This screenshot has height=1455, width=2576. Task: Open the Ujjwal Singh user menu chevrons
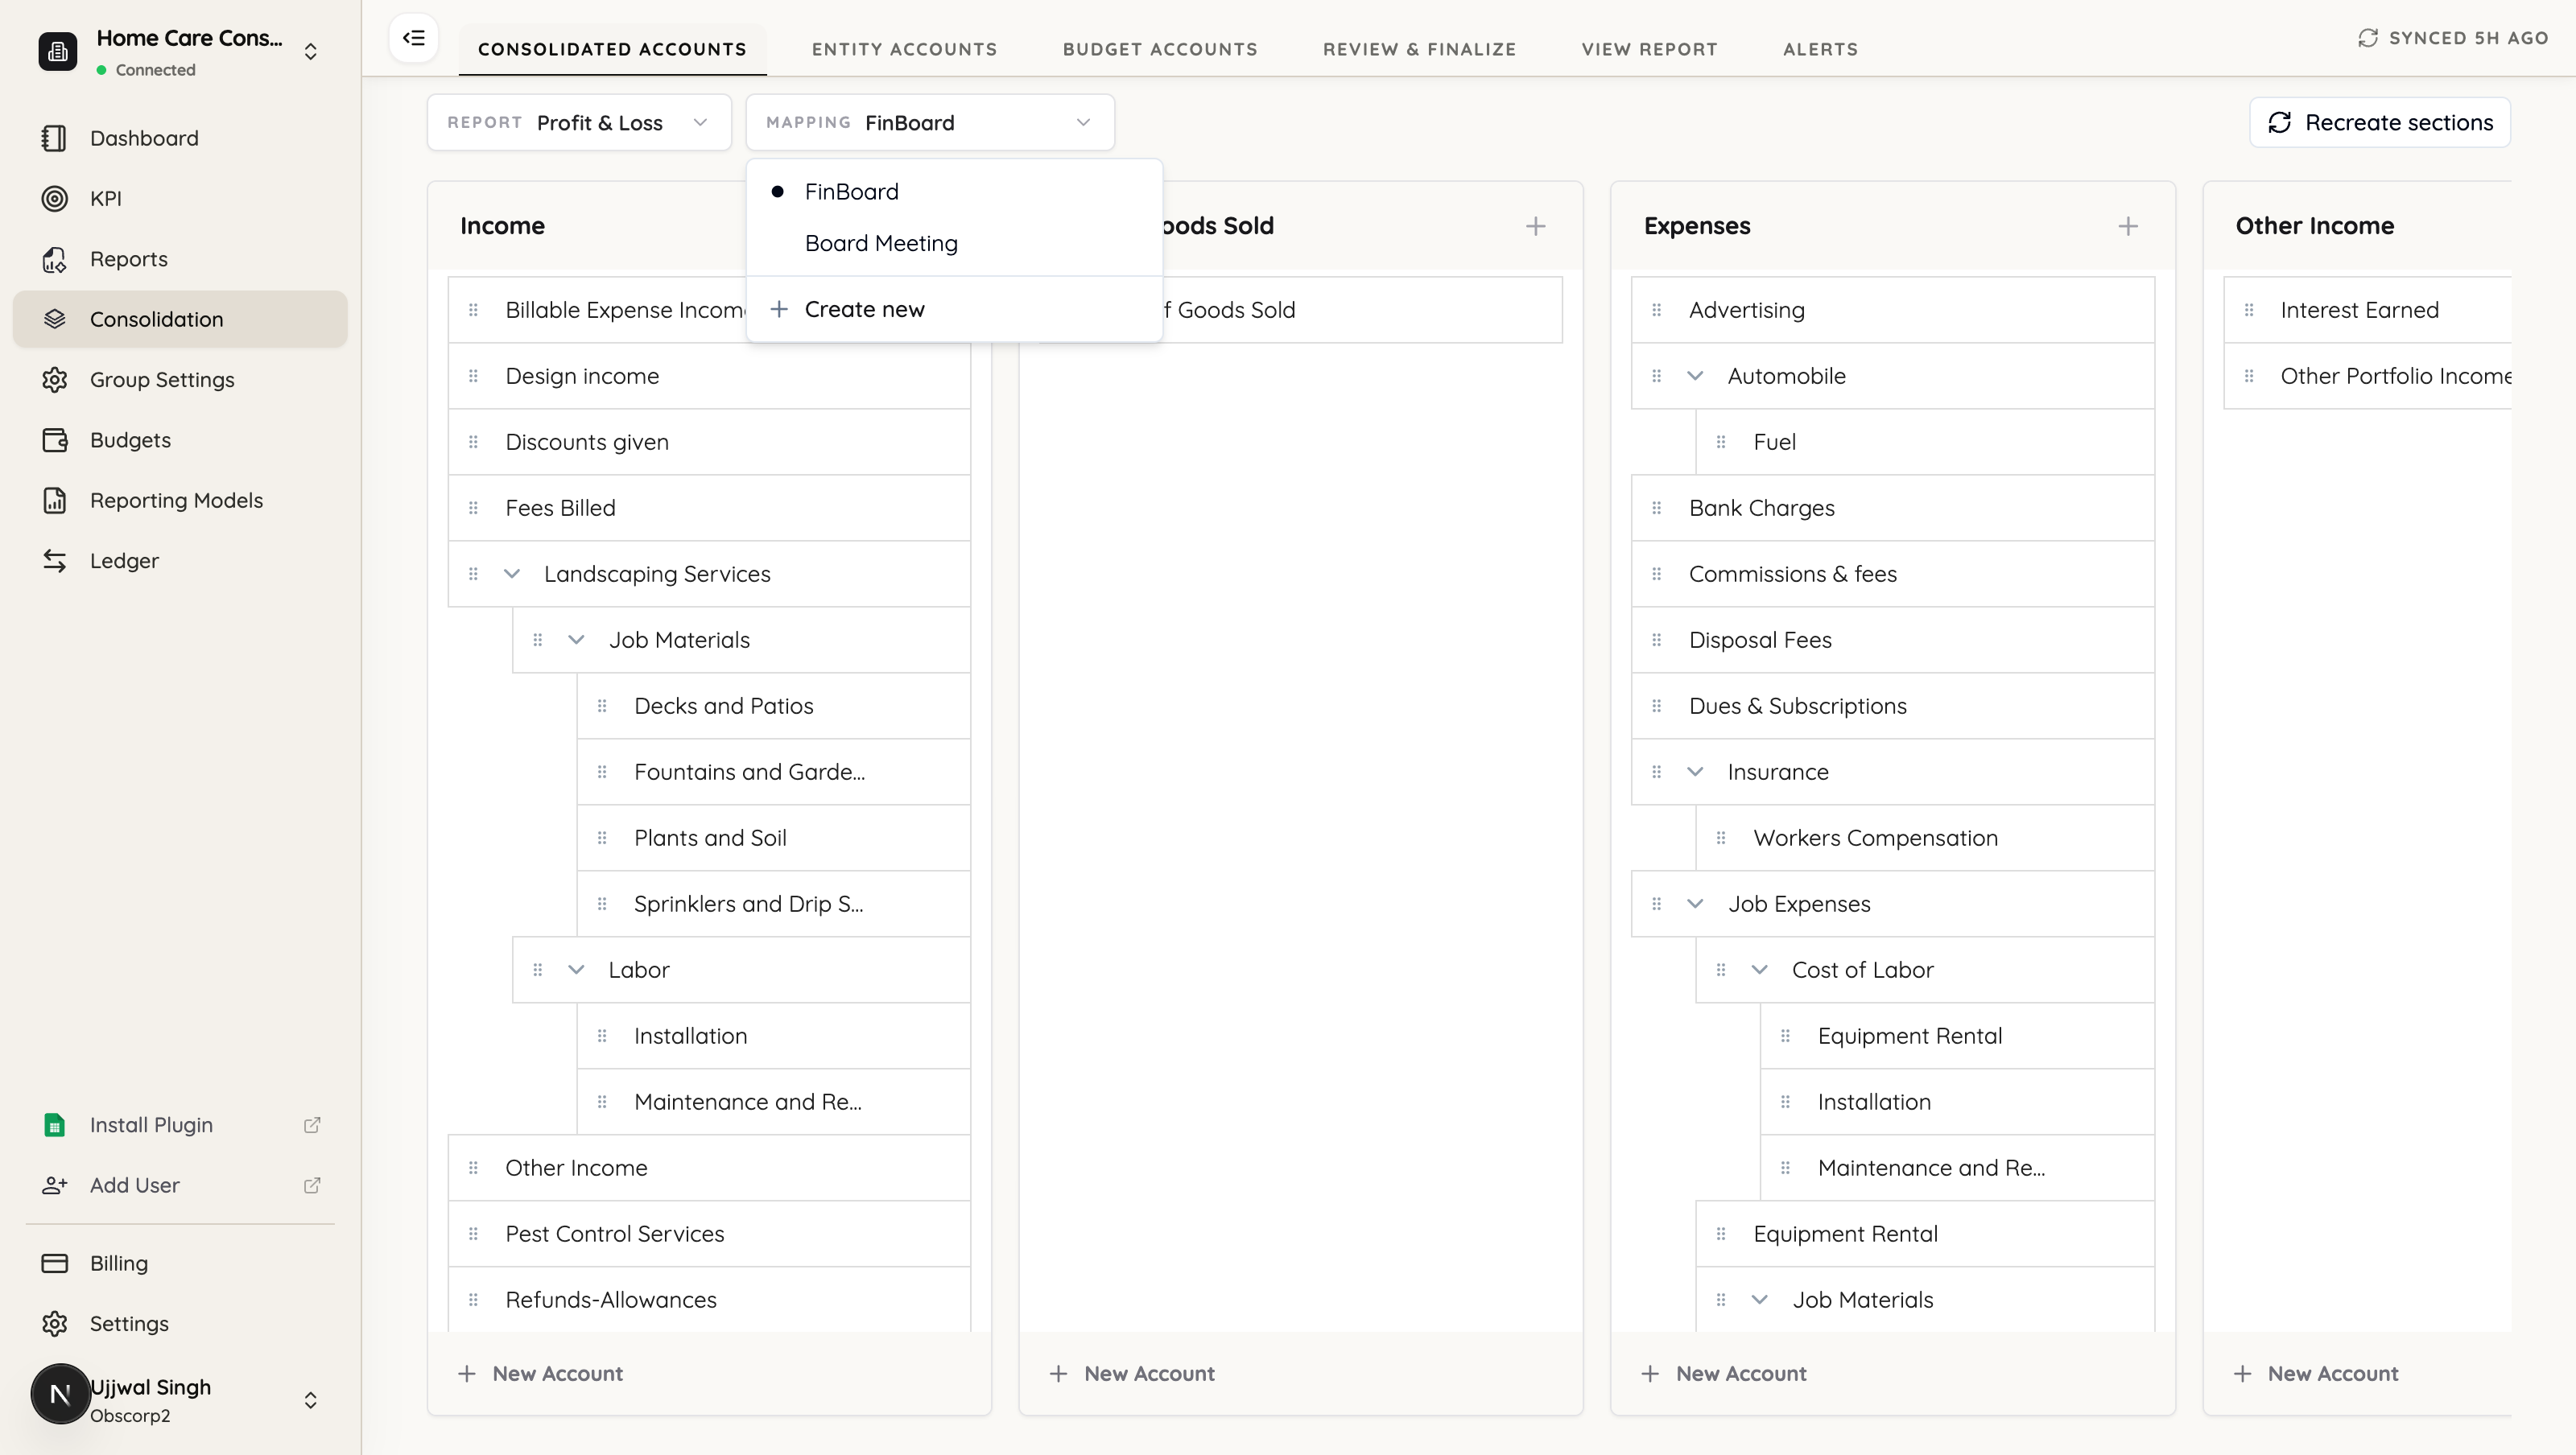(x=310, y=1400)
